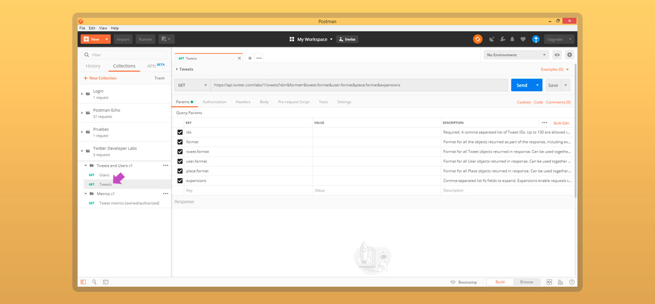Switch to the Authorization tab

click(214, 102)
